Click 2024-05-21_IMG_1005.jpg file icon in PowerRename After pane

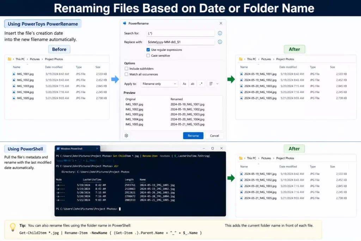click(241, 98)
